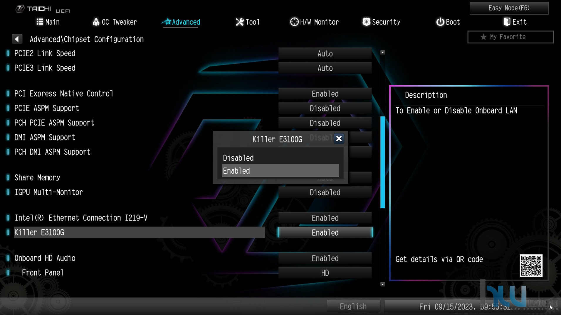Click the QR code image
This screenshot has height=315, width=561.
531,266
